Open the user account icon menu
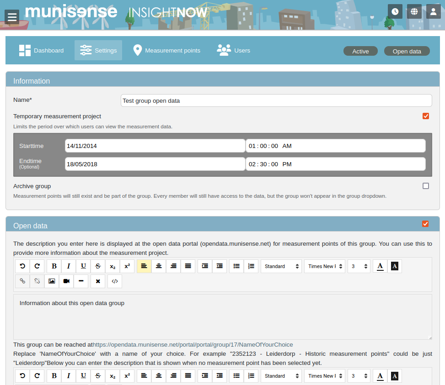 tap(434, 11)
